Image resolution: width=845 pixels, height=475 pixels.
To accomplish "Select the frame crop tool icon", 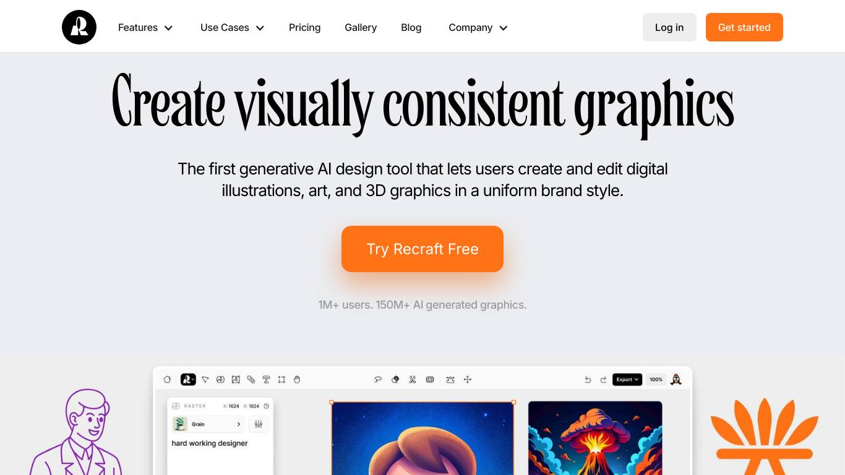I will click(281, 380).
